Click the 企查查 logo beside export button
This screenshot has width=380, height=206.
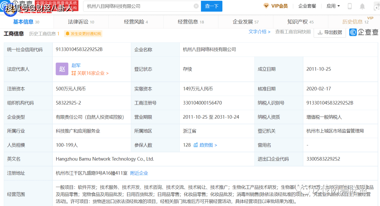pos(364,32)
